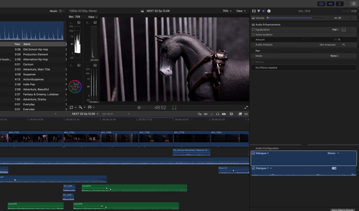Open the viewer 75% zoom dropdown
The height and width of the screenshot is (211, 359).
click(227, 11)
